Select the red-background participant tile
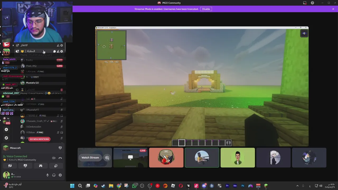This screenshot has height=190, width=338. click(x=166, y=158)
